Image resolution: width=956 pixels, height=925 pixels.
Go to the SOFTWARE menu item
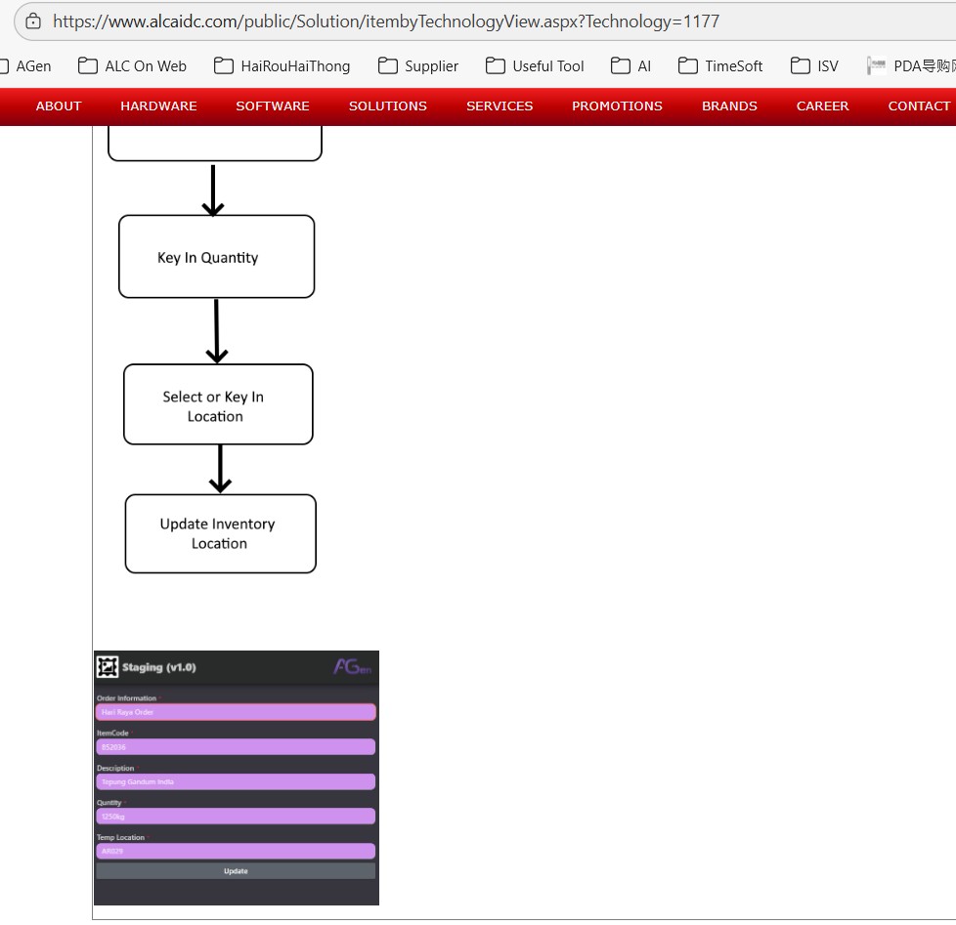(273, 106)
